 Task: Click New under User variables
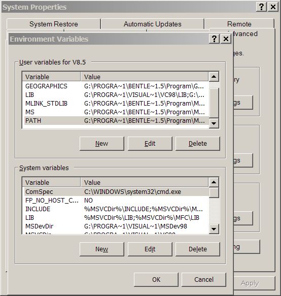102,144
